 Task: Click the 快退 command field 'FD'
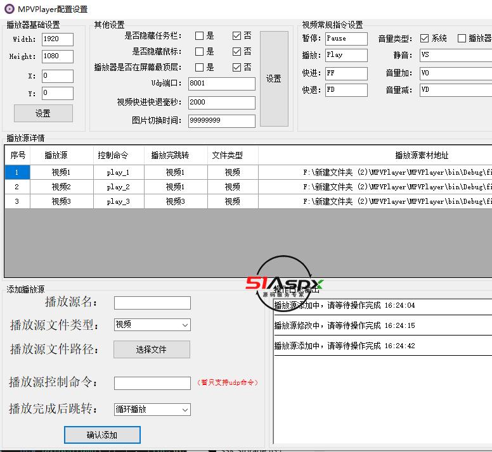346,91
